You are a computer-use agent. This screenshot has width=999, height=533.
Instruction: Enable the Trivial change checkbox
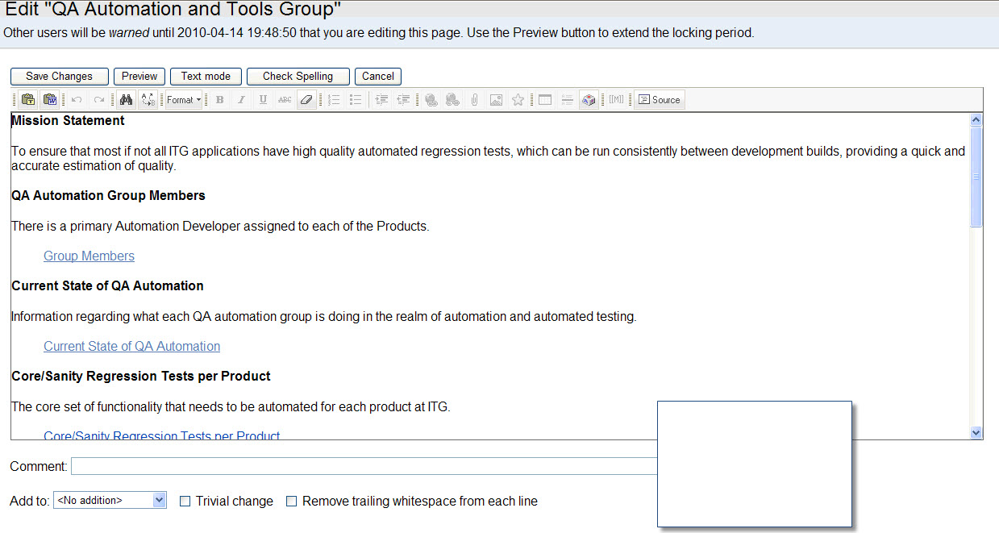185,502
